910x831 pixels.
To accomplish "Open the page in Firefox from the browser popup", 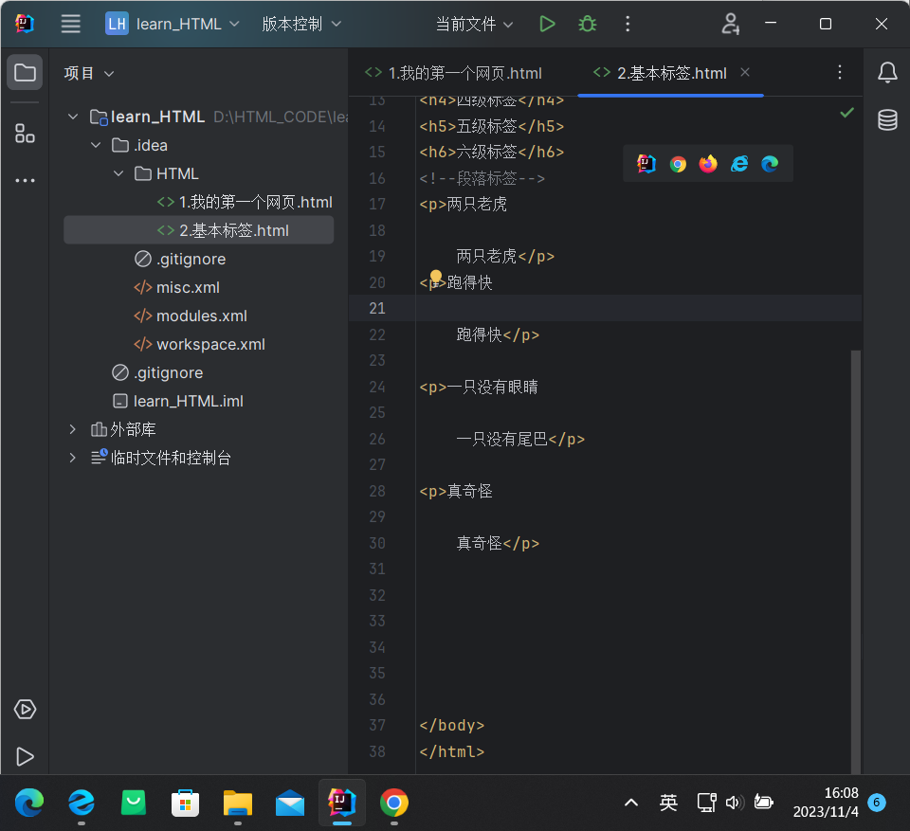I will tap(708, 163).
